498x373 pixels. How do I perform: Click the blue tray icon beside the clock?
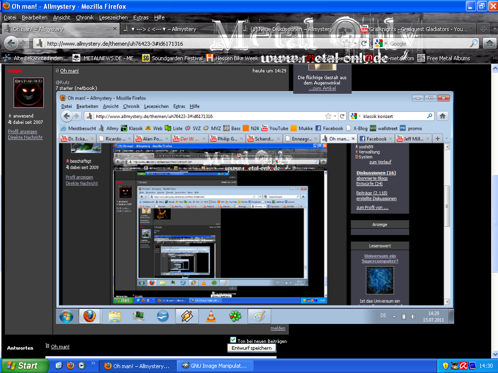coord(472,366)
